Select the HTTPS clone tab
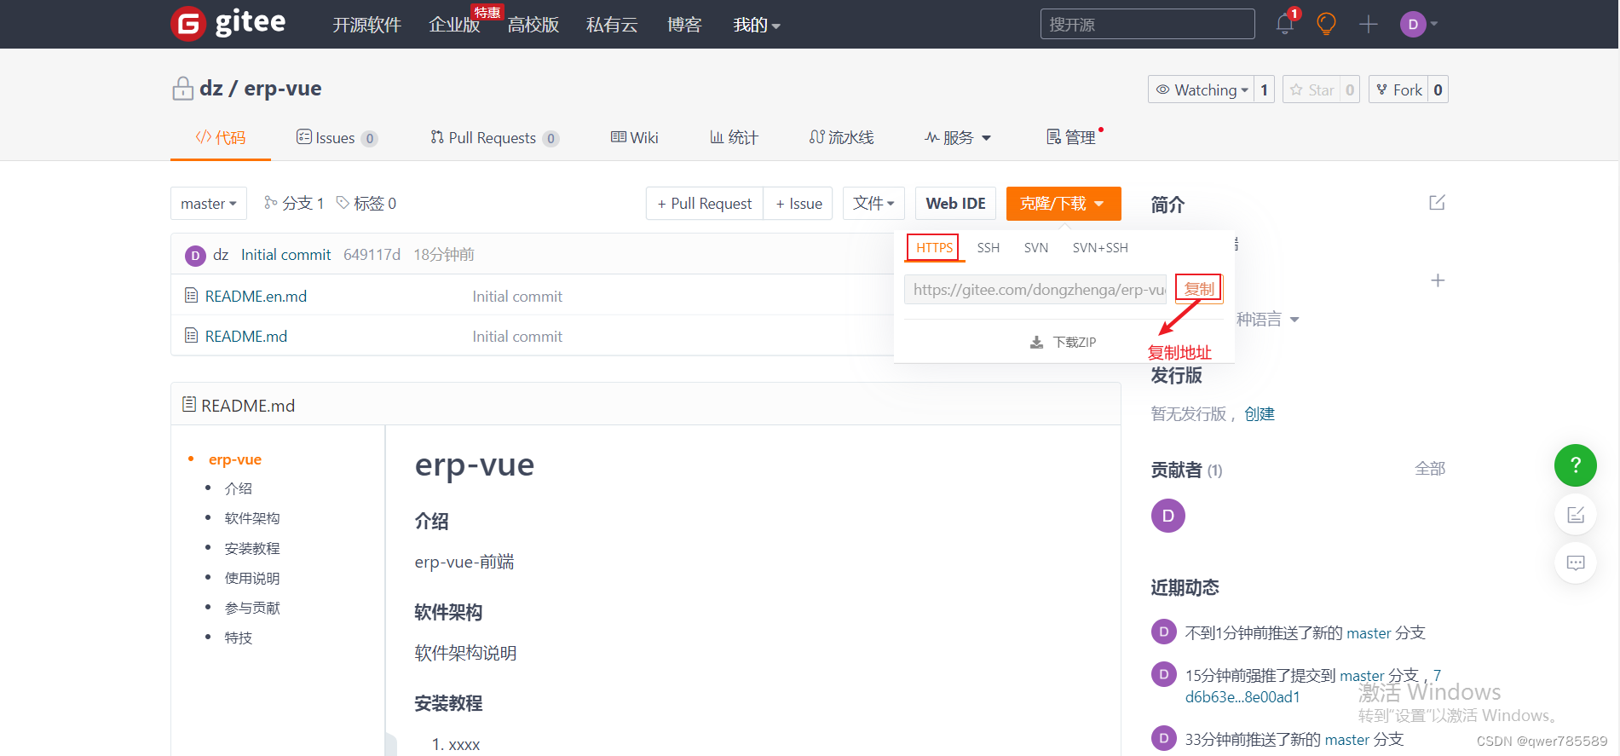The height and width of the screenshot is (756, 1620). click(934, 247)
